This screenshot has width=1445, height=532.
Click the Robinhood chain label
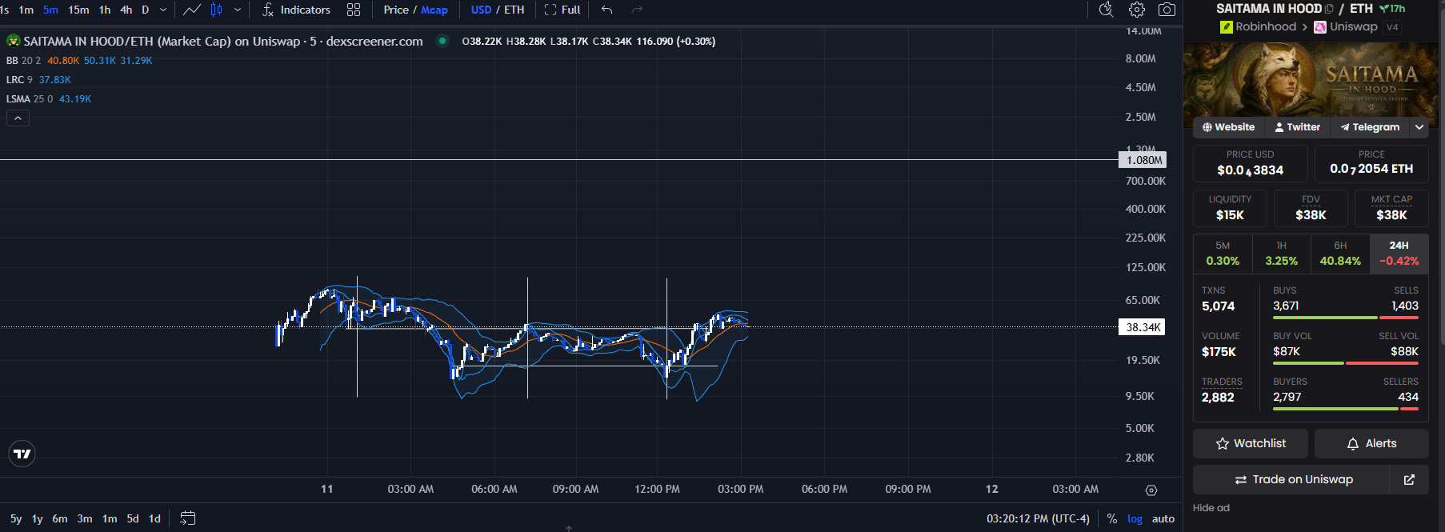pyautogui.click(x=1258, y=26)
